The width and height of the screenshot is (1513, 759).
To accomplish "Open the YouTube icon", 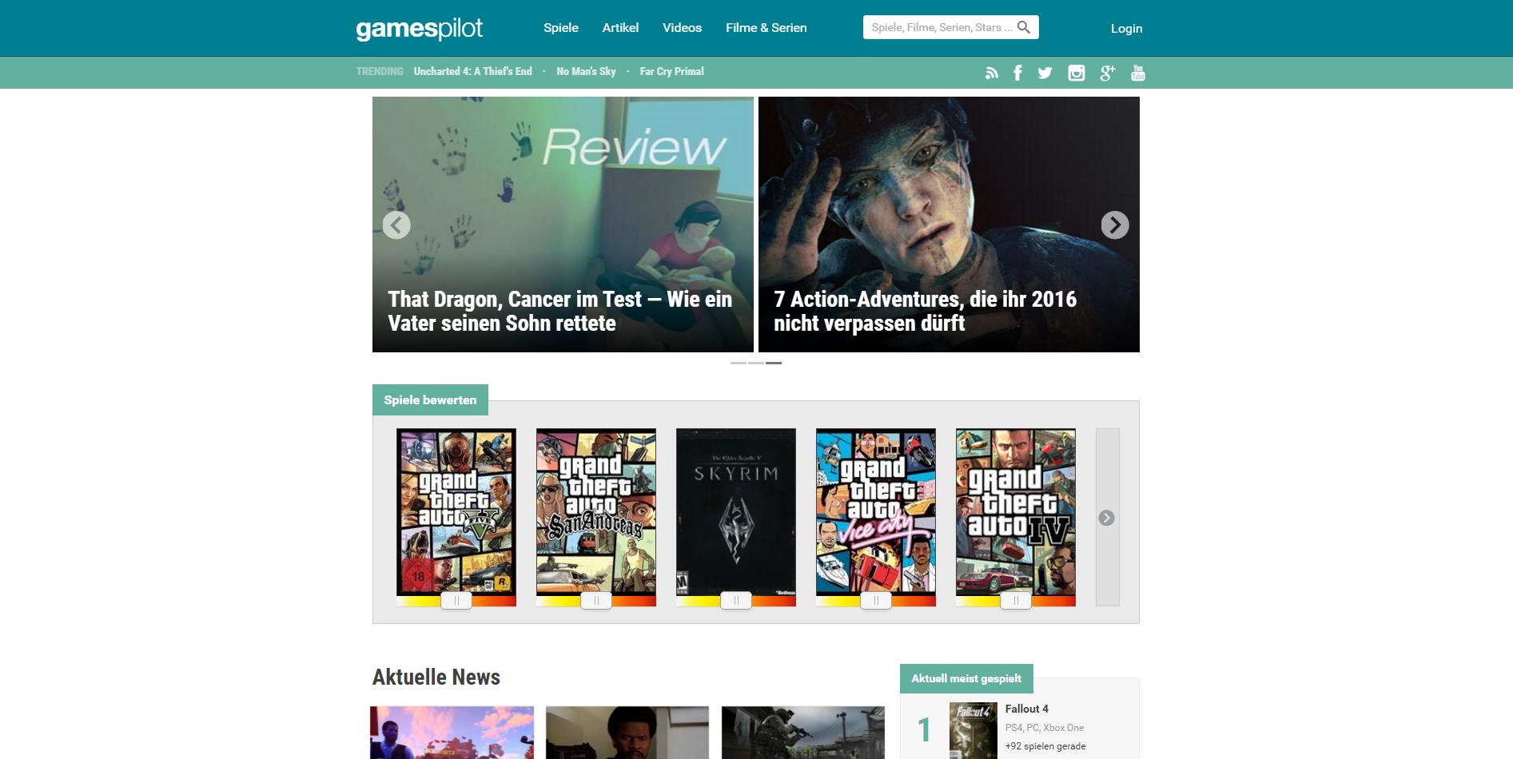I will pos(1138,73).
